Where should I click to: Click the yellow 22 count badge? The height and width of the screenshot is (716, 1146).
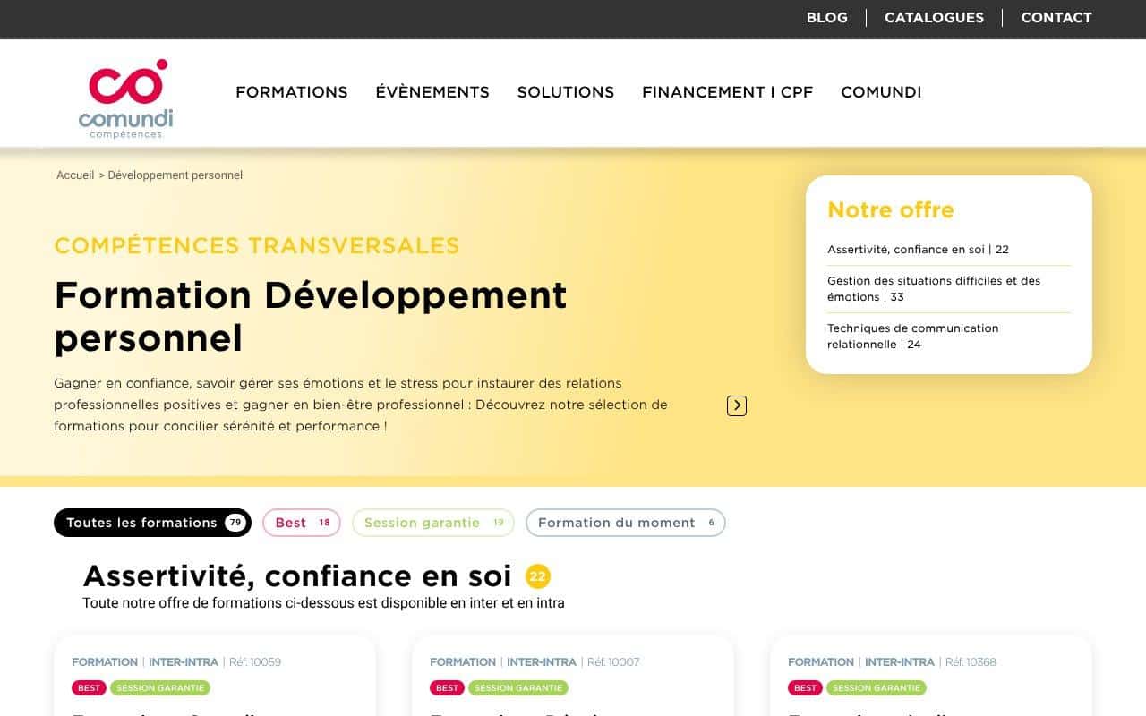tap(538, 577)
